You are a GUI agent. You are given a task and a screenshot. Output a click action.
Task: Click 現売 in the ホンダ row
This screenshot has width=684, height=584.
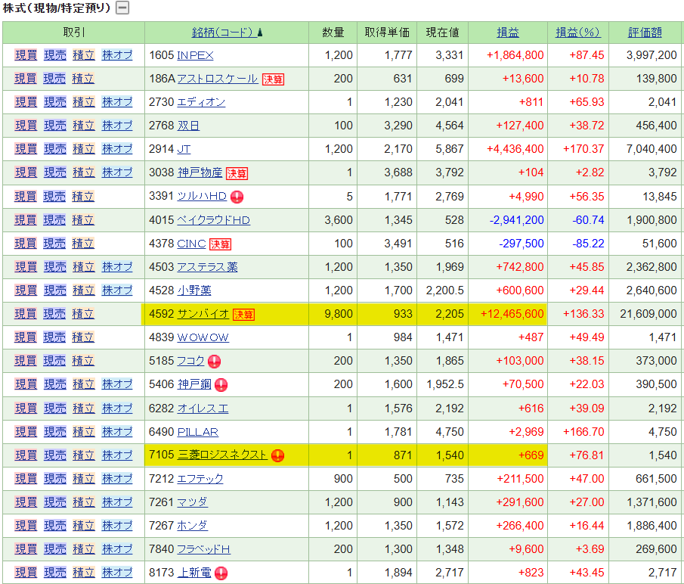point(54,526)
